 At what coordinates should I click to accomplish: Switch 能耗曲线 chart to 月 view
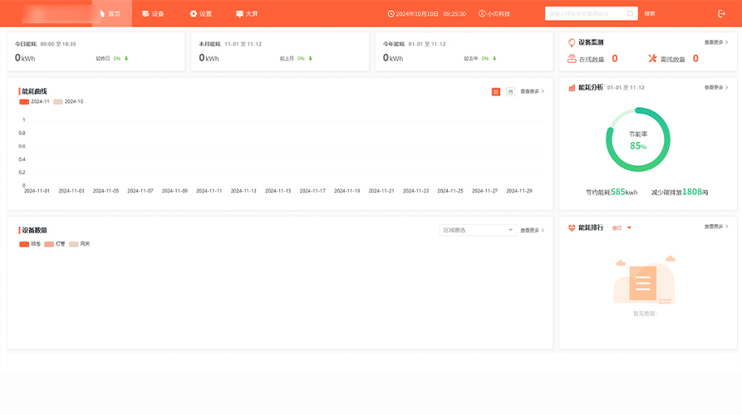(x=510, y=91)
